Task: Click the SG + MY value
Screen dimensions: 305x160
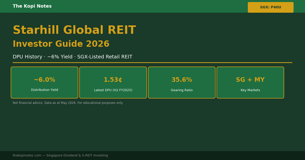Action: pyautogui.click(x=250, y=80)
